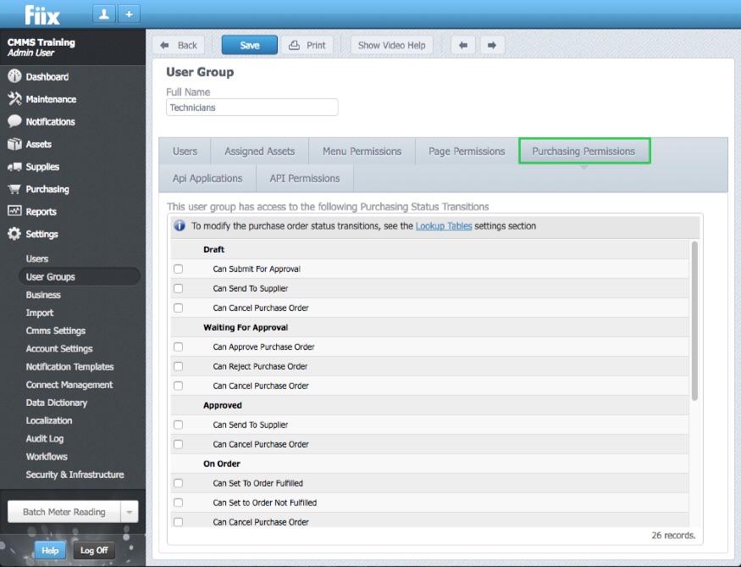Click the Waiting For Approval group heading

(246, 327)
